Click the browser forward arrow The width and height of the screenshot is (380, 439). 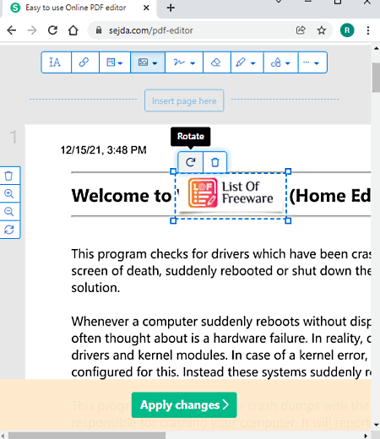click(32, 30)
